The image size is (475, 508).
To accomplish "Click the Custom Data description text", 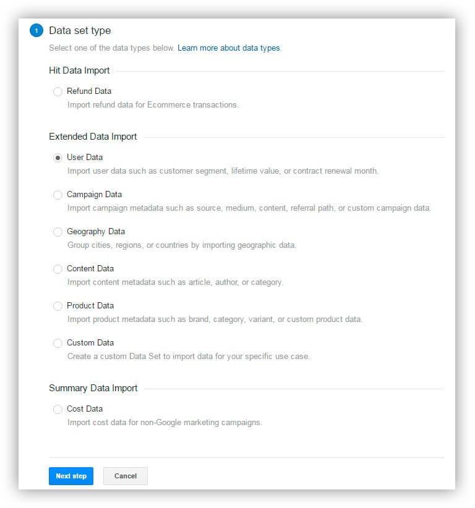I will pos(188,357).
